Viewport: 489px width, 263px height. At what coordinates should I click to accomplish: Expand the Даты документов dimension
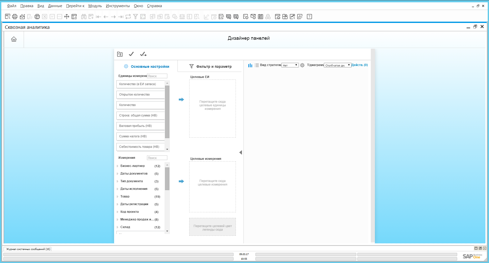pos(117,174)
